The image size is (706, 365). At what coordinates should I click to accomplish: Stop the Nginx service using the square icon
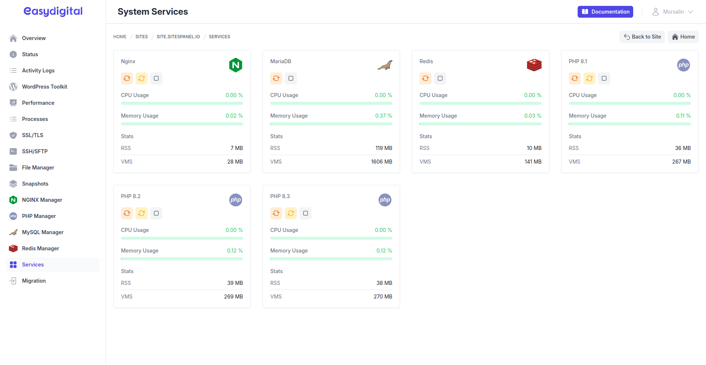pos(156,78)
